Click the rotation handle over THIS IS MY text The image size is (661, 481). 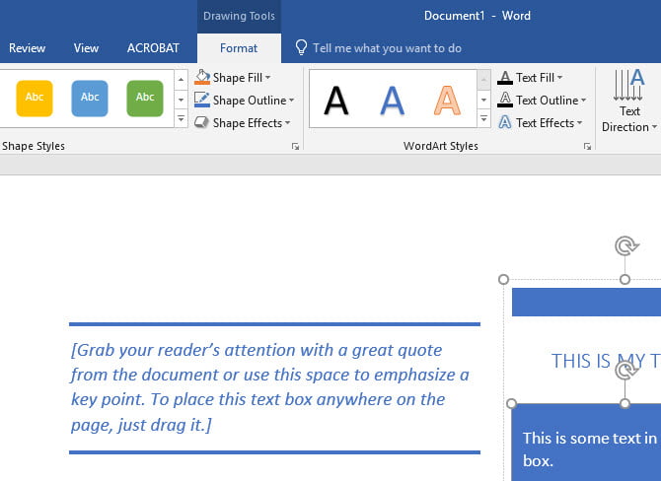pos(625,371)
